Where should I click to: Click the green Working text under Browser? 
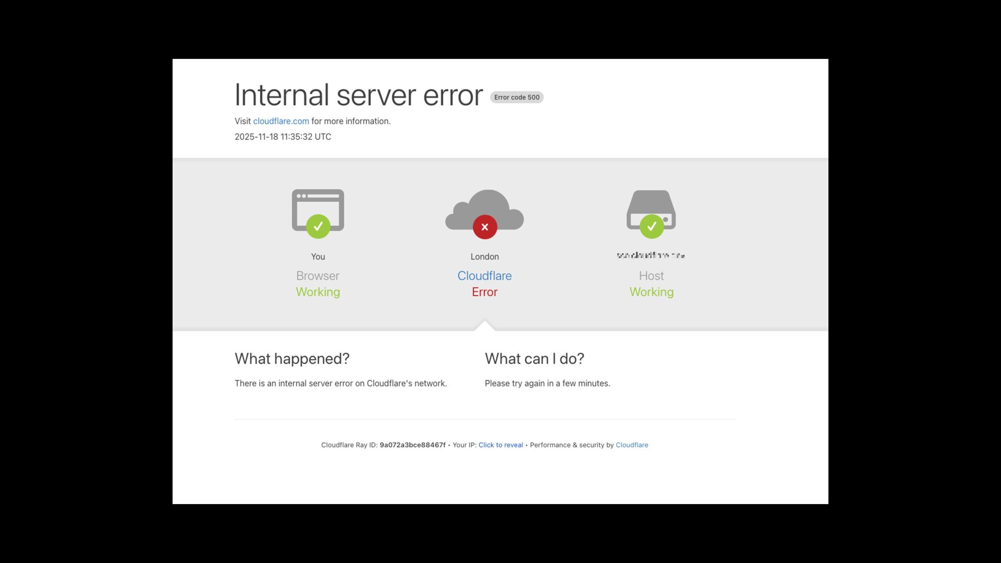318,292
